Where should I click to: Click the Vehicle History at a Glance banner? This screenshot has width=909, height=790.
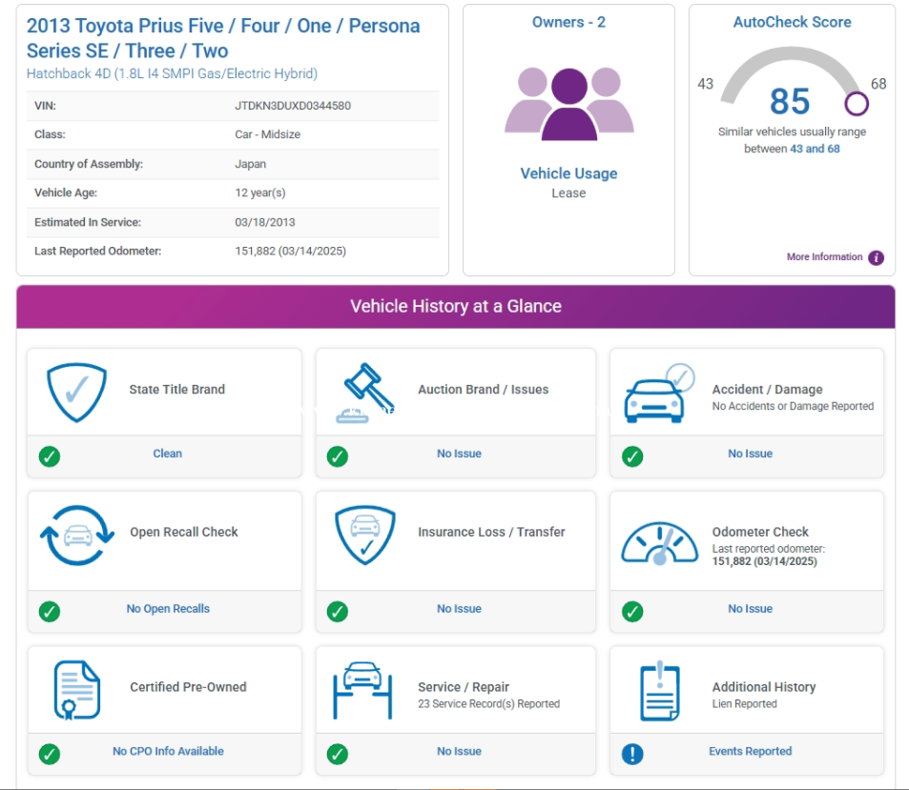[x=456, y=307]
